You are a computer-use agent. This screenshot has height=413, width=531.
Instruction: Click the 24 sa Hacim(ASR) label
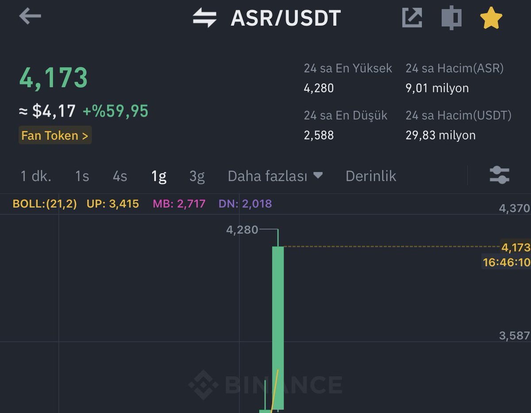pos(454,68)
